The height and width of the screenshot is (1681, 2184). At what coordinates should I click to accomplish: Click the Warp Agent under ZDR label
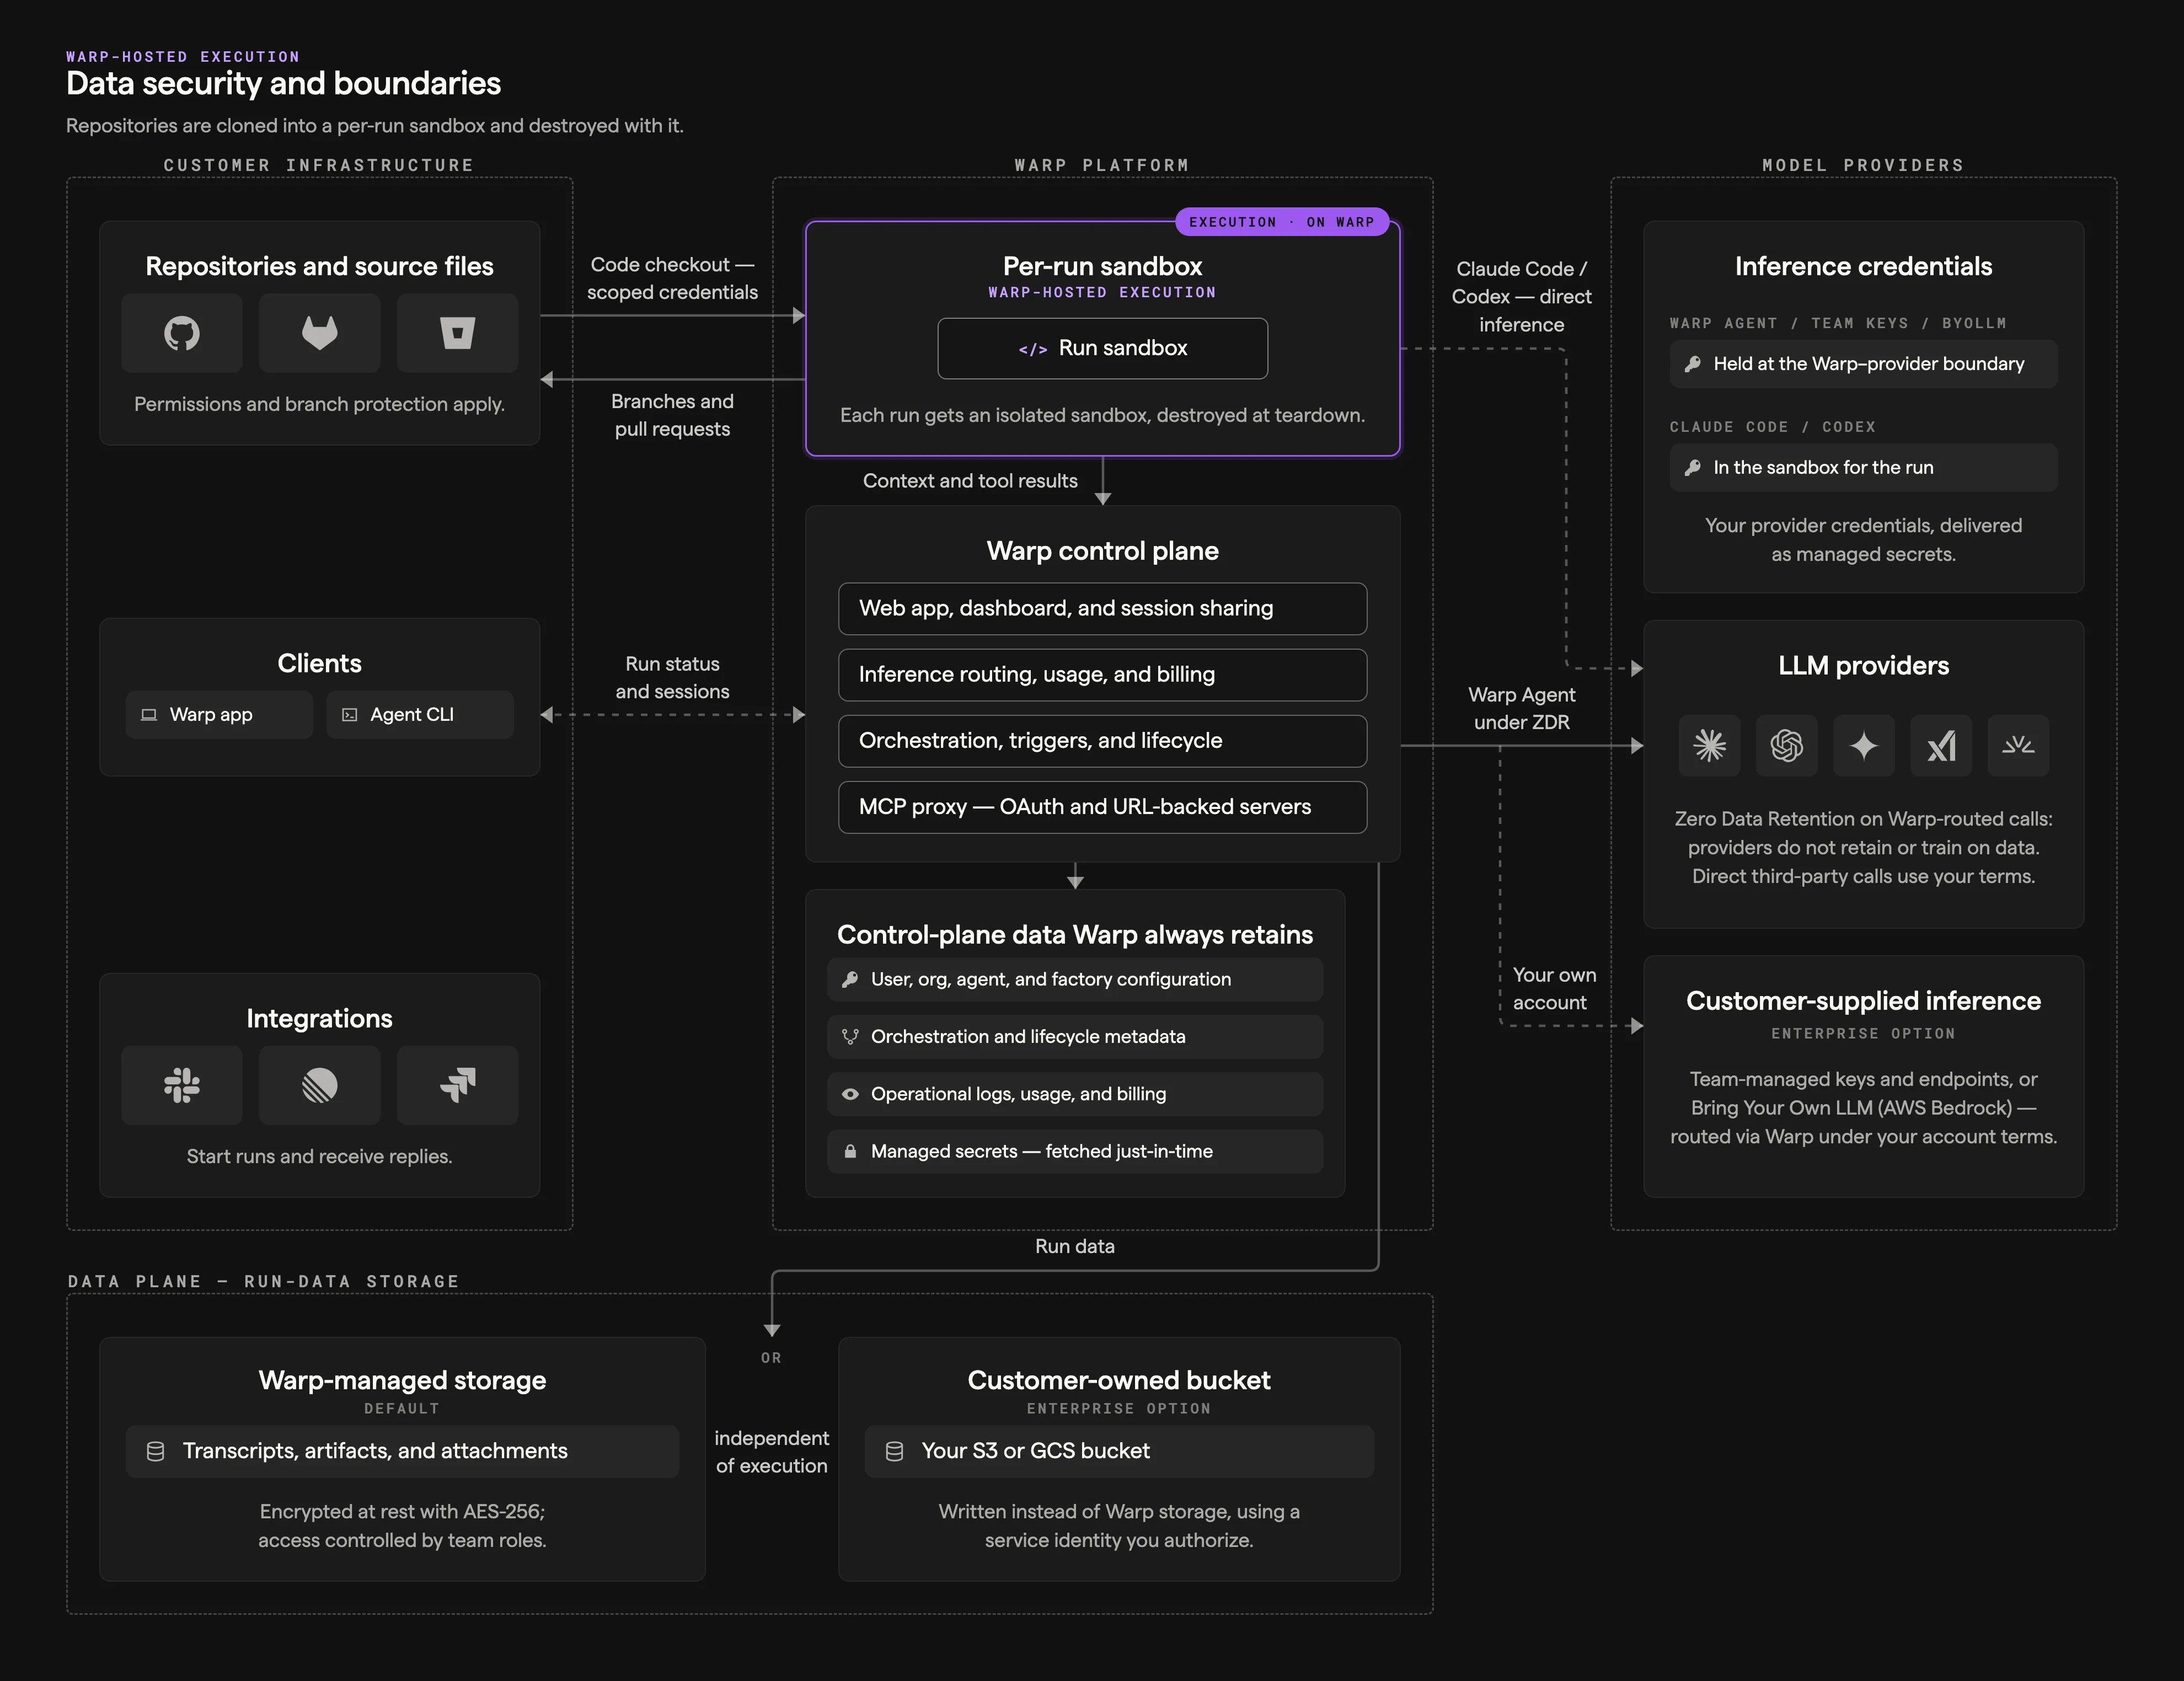click(1521, 708)
